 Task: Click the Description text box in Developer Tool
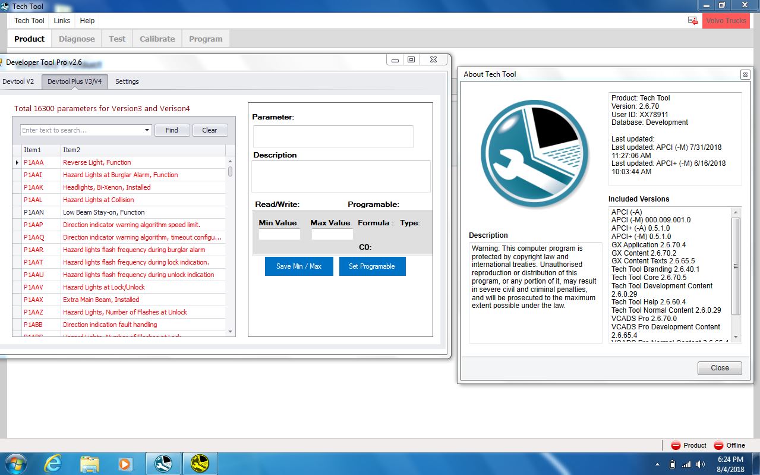tap(341, 177)
